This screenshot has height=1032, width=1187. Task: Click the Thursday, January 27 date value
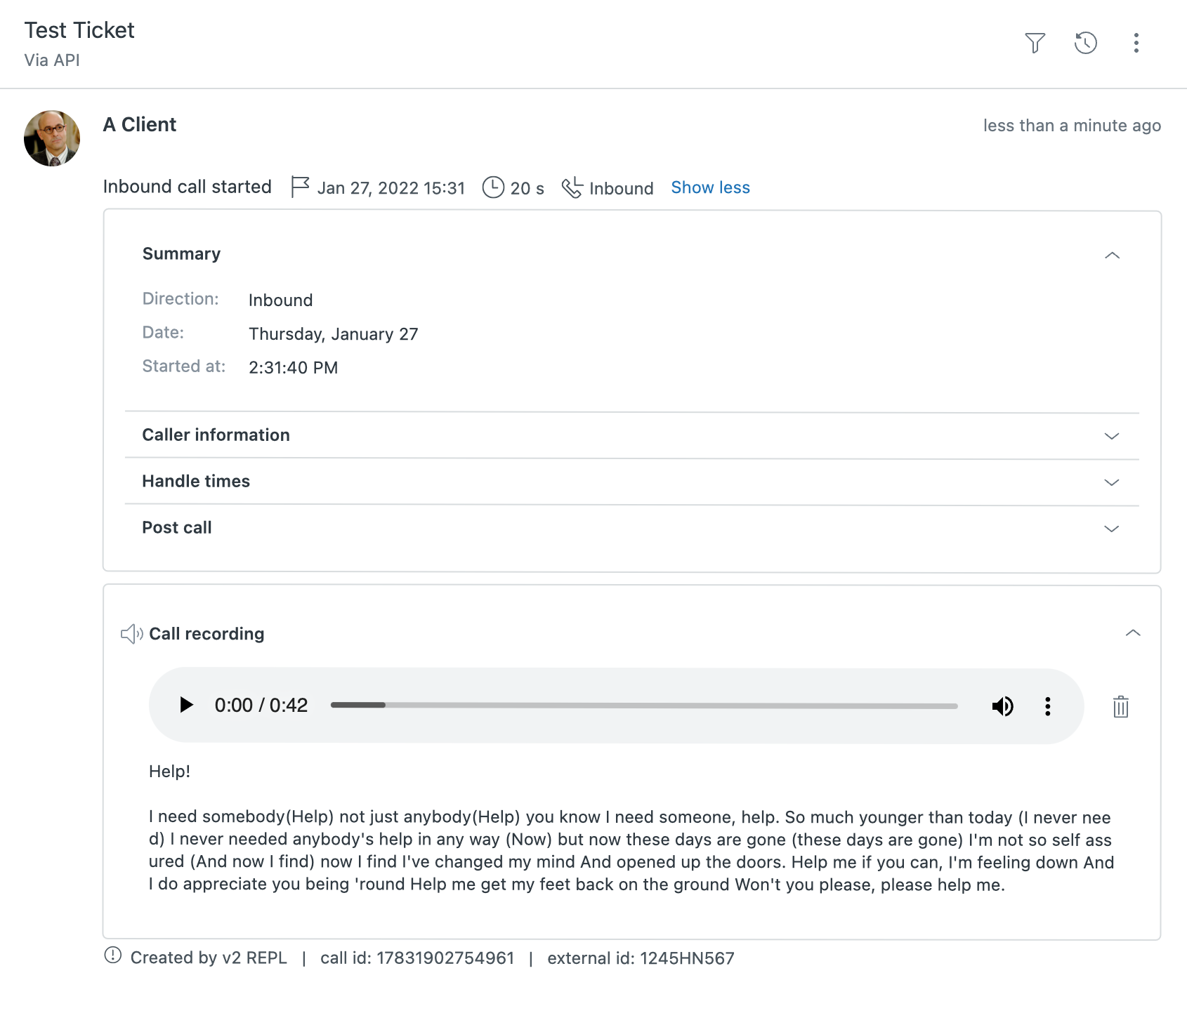pos(334,334)
